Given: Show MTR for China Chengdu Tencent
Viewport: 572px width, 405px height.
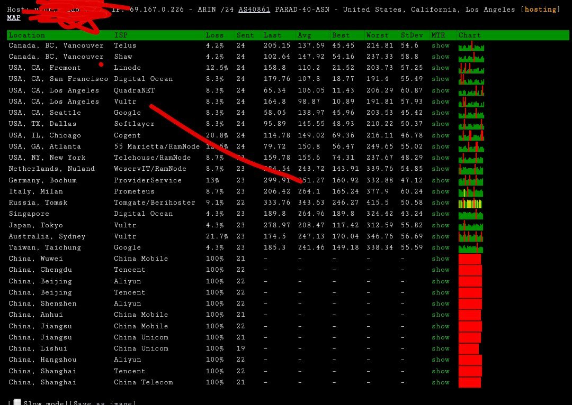Looking at the screenshot, I should [440, 270].
